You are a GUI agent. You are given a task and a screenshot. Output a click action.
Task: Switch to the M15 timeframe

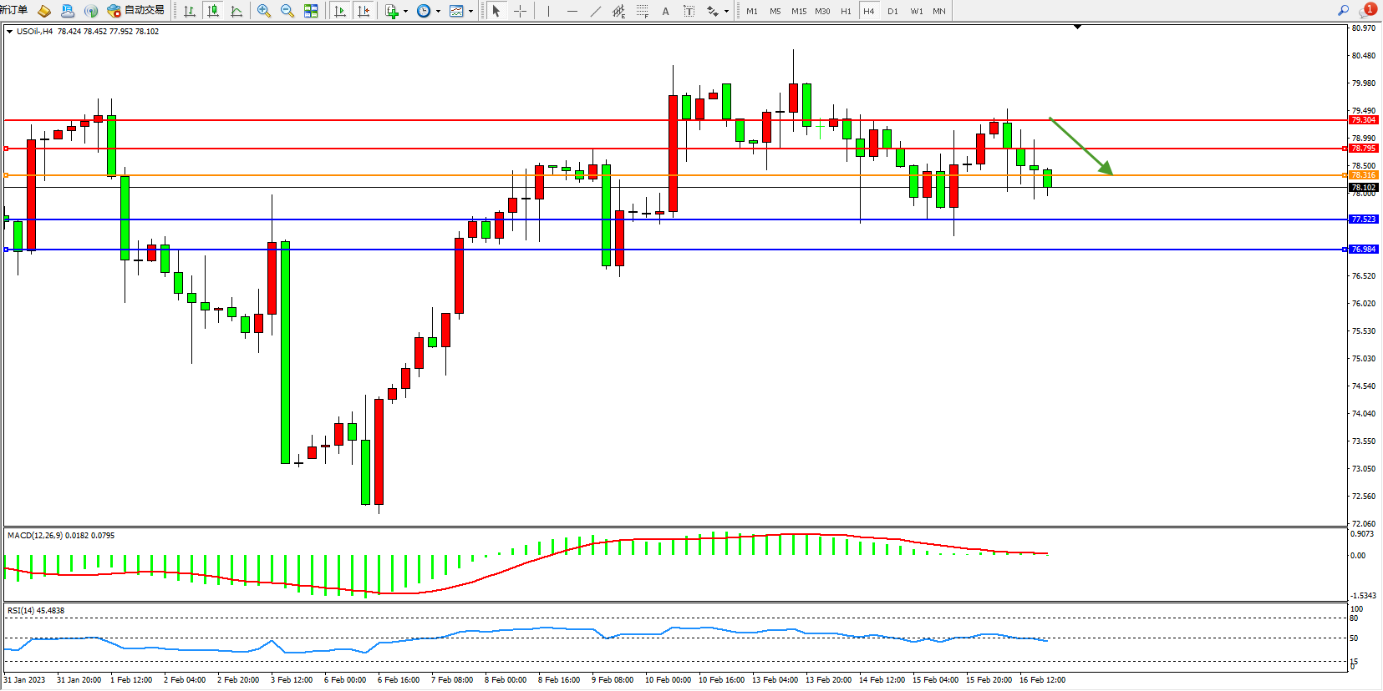[x=799, y=11]
